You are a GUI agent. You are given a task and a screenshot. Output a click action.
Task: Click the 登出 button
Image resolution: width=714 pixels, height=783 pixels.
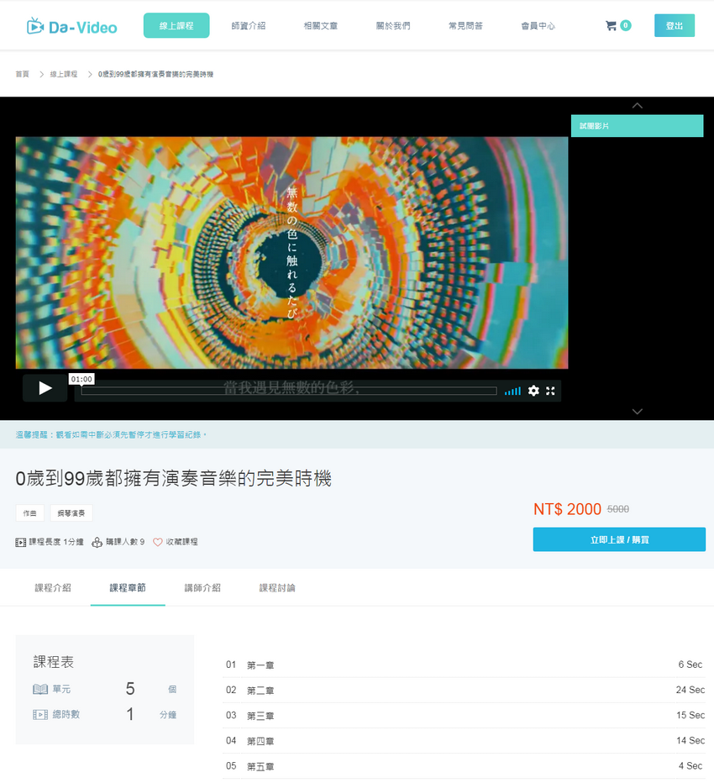coord(674,25)
